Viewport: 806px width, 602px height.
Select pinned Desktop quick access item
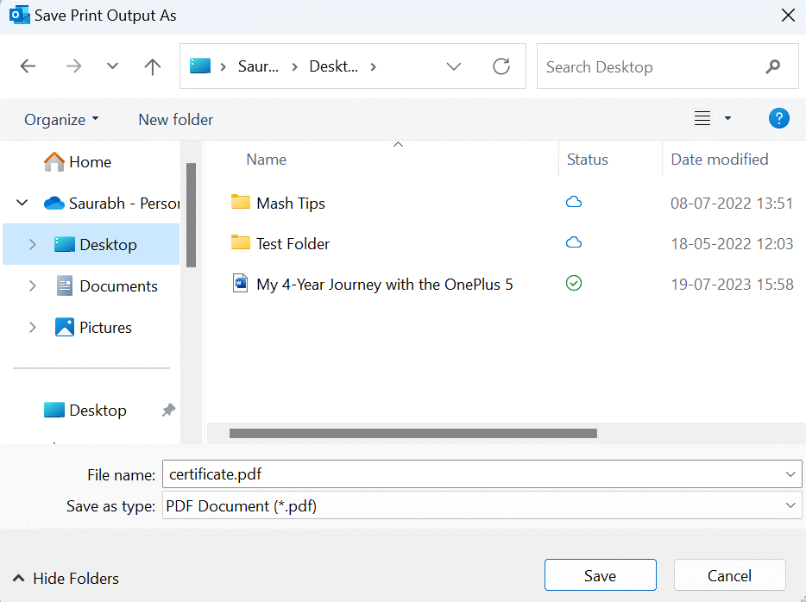85,410
